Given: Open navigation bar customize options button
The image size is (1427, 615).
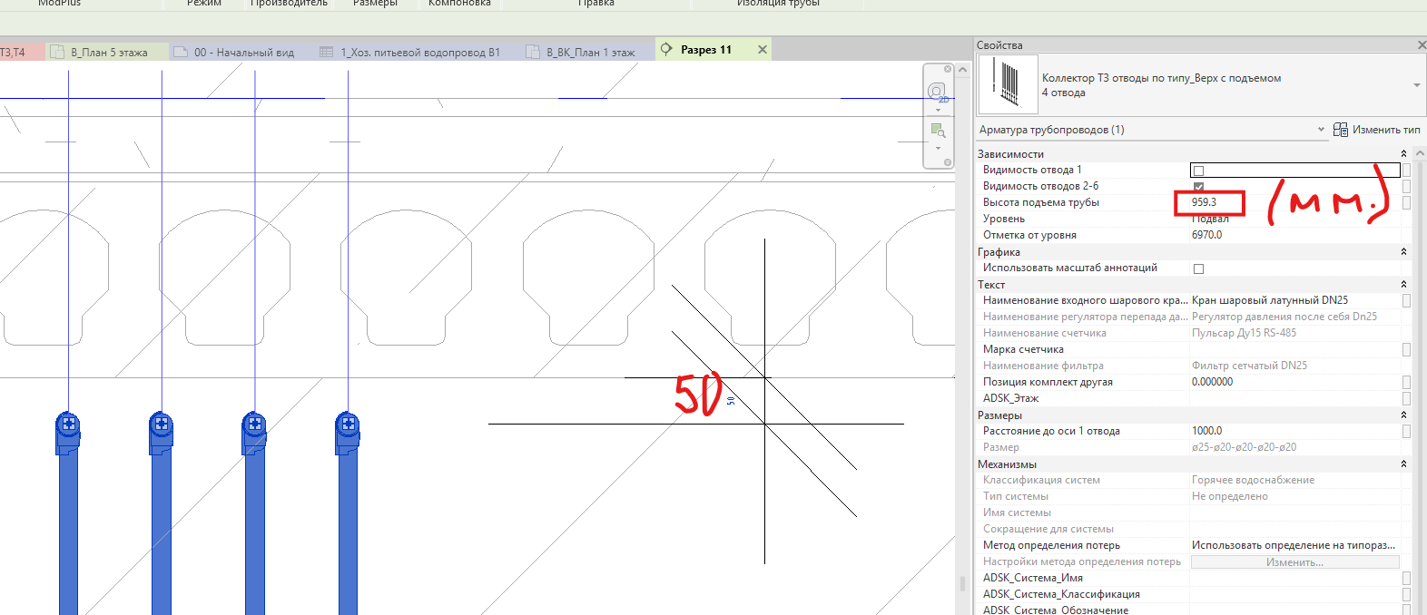Looking at the screenshot, I should pyautogui.click(x=948, y=162).
